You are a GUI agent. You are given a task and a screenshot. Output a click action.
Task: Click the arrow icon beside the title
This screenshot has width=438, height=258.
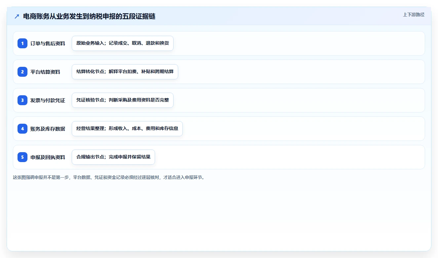coord(17,17)
